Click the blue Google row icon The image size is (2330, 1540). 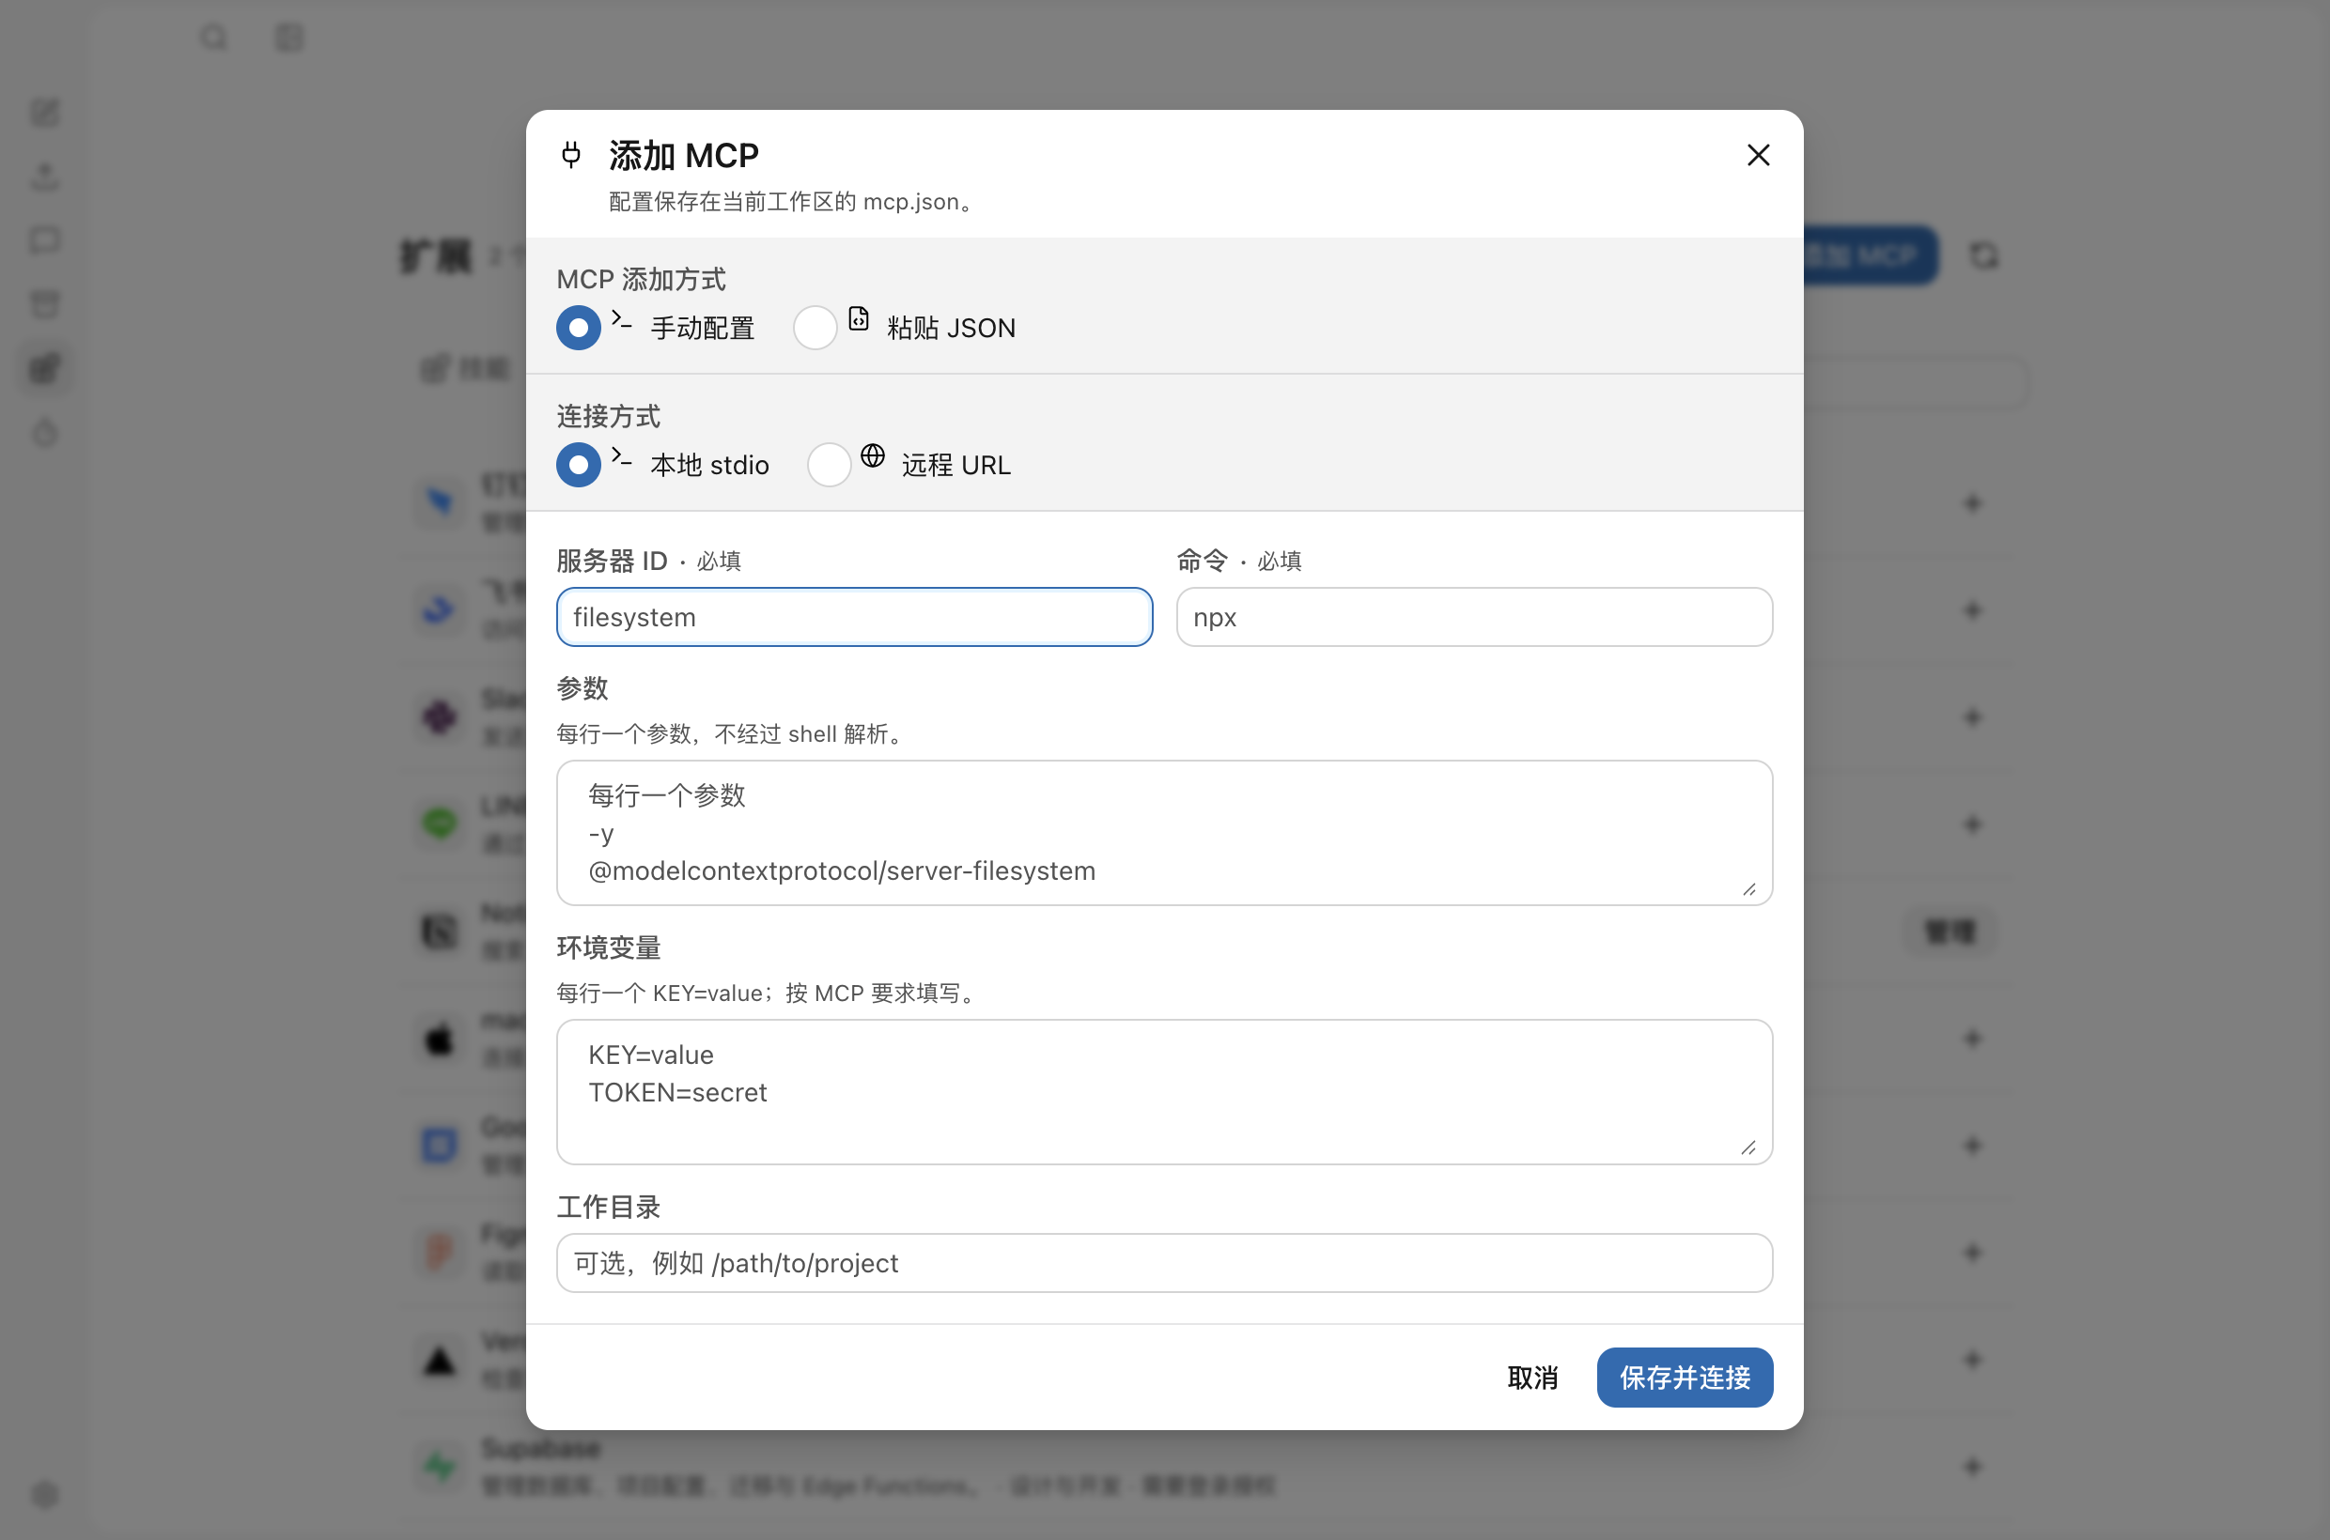click(440, 1146)
